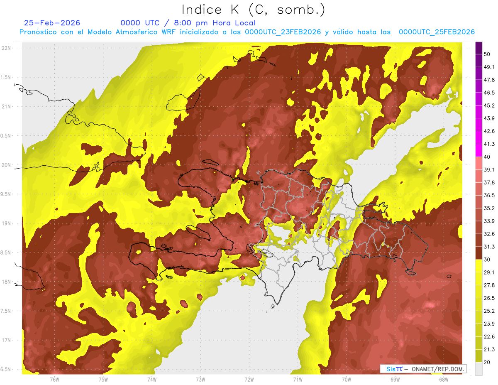Select the "71W" longitude label
The width and height of the screenshot is (498, 385).
coord(298,379)
